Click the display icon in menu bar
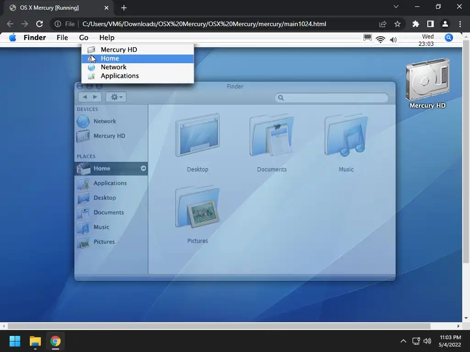This screenshot has width=470, height=352. tap(368, 38)
